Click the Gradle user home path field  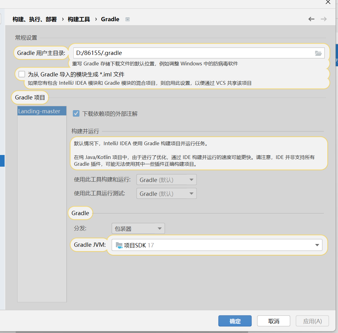[199, 53]
